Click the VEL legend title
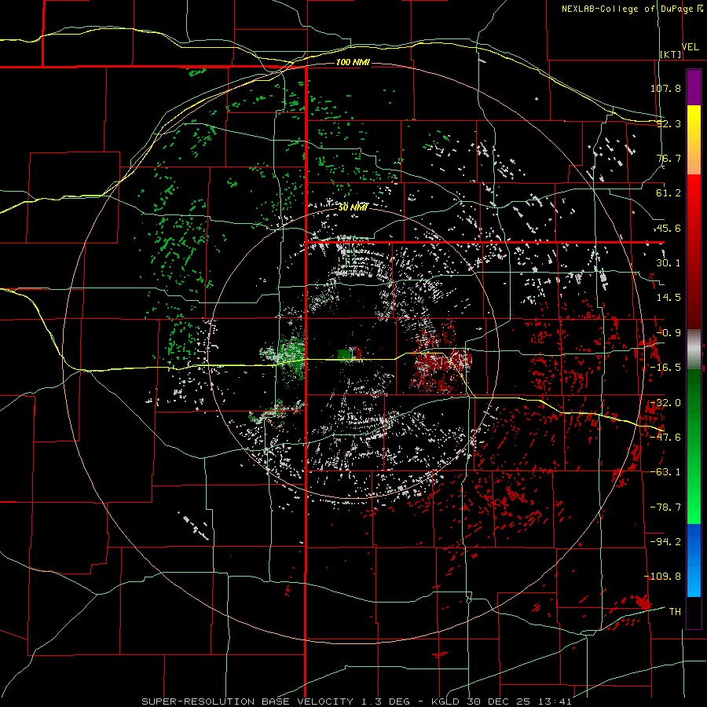The width and height of the screenshot is (707, 707). [690, 47]
